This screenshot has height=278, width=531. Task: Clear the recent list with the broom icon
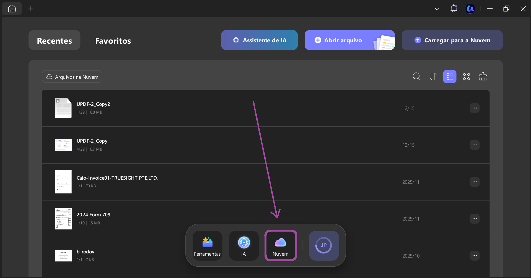tap(483, 77)
